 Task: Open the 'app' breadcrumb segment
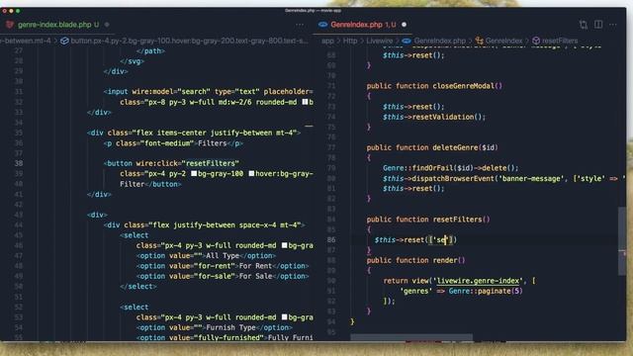pos(327,41)
